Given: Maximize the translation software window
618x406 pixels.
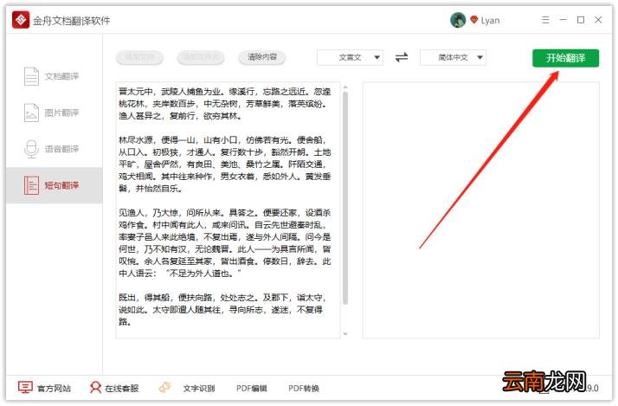Looking at the screenshot, I should point(581,20).
